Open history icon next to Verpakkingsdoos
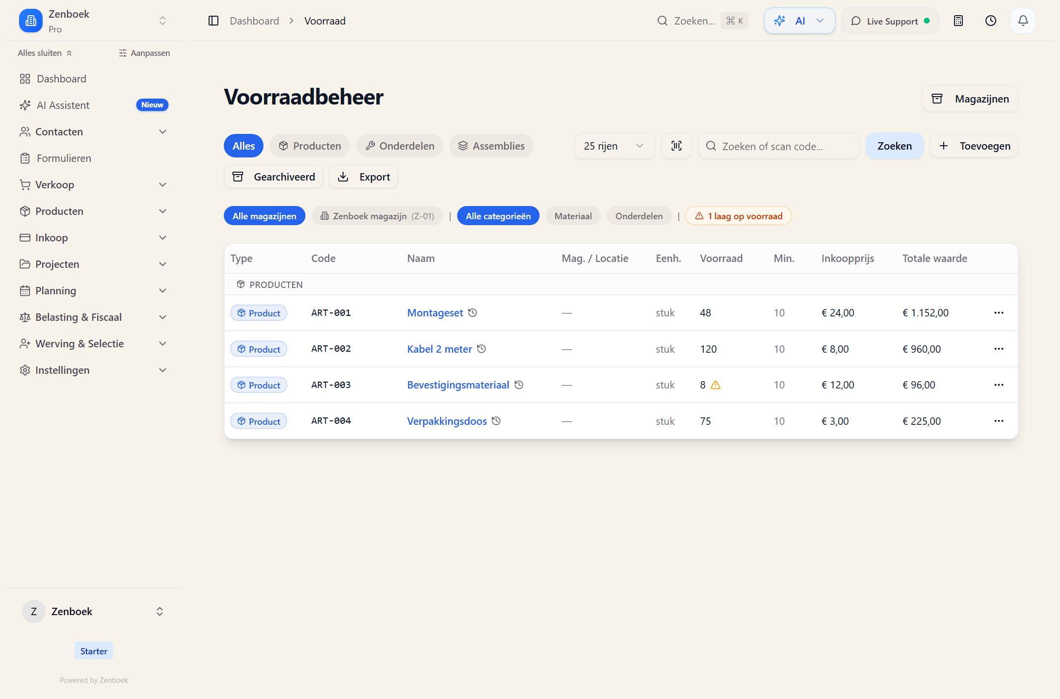The width and height of the screenshot is (1060, 699). tap(496, 421)
